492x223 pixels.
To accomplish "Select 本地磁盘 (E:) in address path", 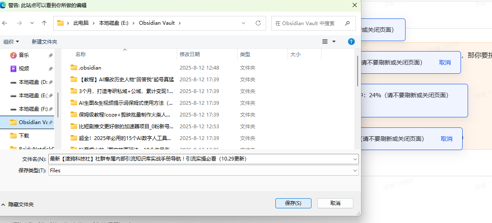I will point(114,23).
